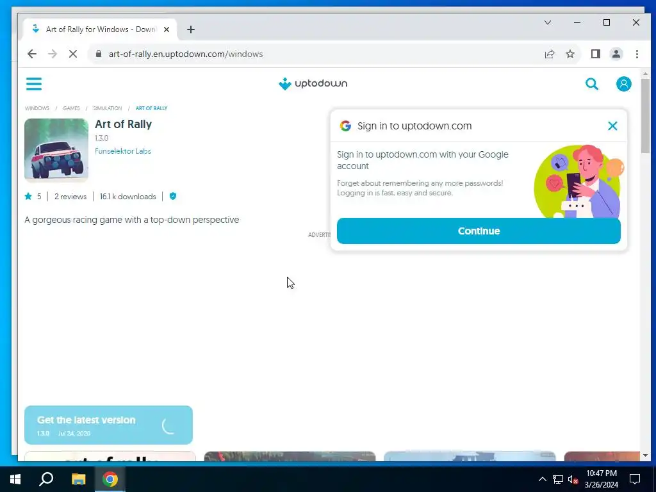Toggle the Chrome side panel

click(595, 54)
